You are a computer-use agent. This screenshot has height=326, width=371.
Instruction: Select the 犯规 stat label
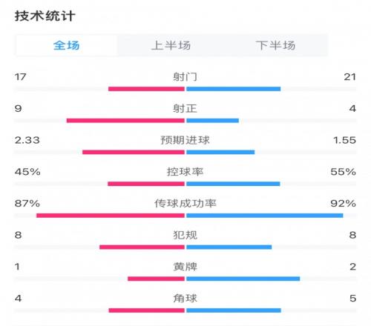tap(185, 235)
